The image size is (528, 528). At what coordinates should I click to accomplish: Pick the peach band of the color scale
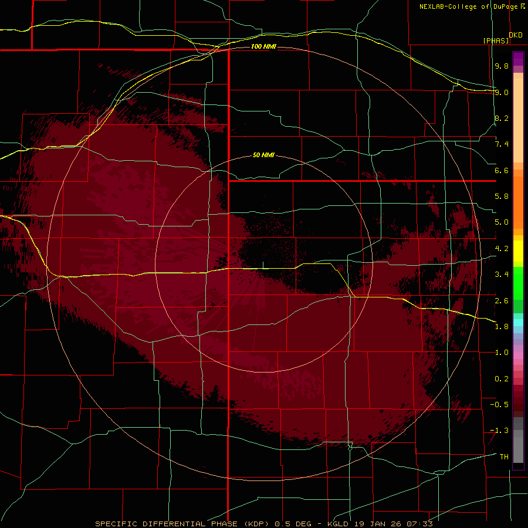(518, 118)
